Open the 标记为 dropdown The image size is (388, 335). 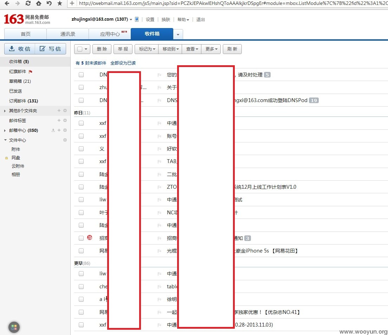147,49
